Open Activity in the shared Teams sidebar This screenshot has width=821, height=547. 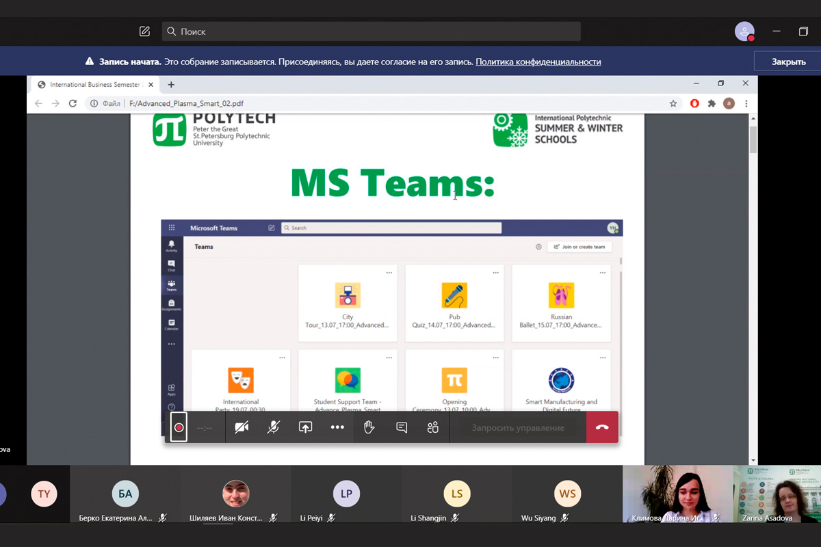click(x=171, y=247)
